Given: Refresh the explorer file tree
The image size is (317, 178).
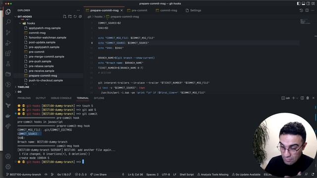Looking at the screenshot, I should [75, 16].
